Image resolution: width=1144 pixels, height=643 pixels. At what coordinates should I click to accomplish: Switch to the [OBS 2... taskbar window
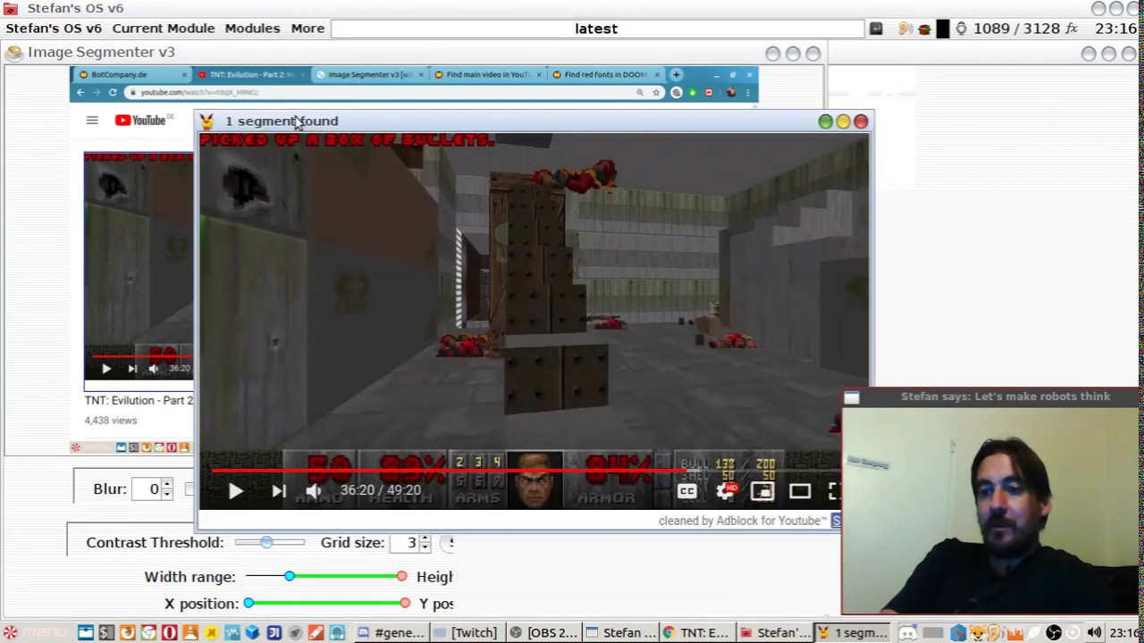click(x=543, y=633)
